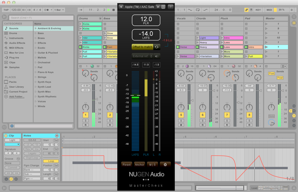Screen dimensions: 298x192
Task: Toggle M|S mode in MasterCheck
Action: (x=152, y=165)
